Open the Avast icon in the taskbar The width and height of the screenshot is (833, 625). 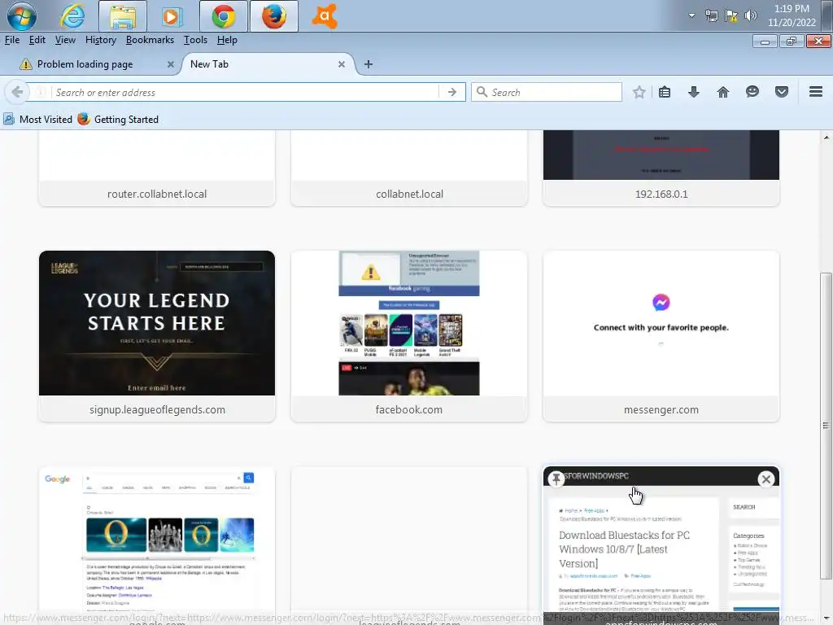click(325, 16)
